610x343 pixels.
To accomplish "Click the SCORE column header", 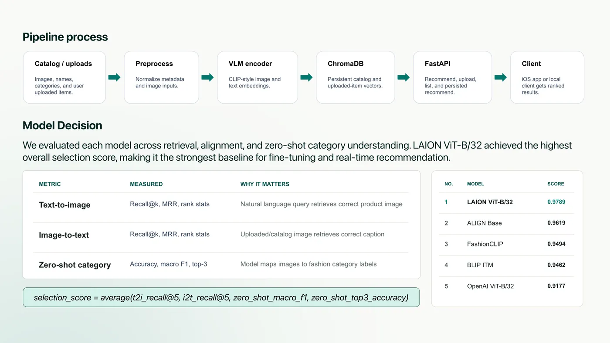I will coord(556,184).
